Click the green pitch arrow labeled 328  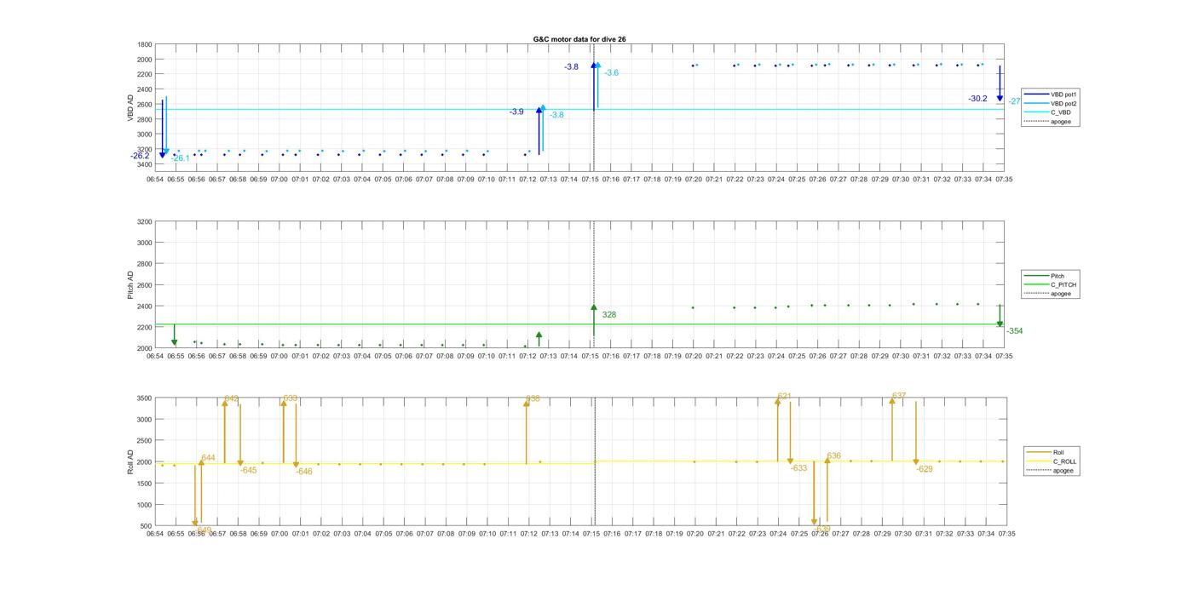click(594, 319)
